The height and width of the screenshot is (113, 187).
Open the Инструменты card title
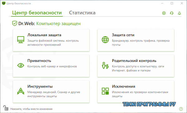tap(40, 86)
